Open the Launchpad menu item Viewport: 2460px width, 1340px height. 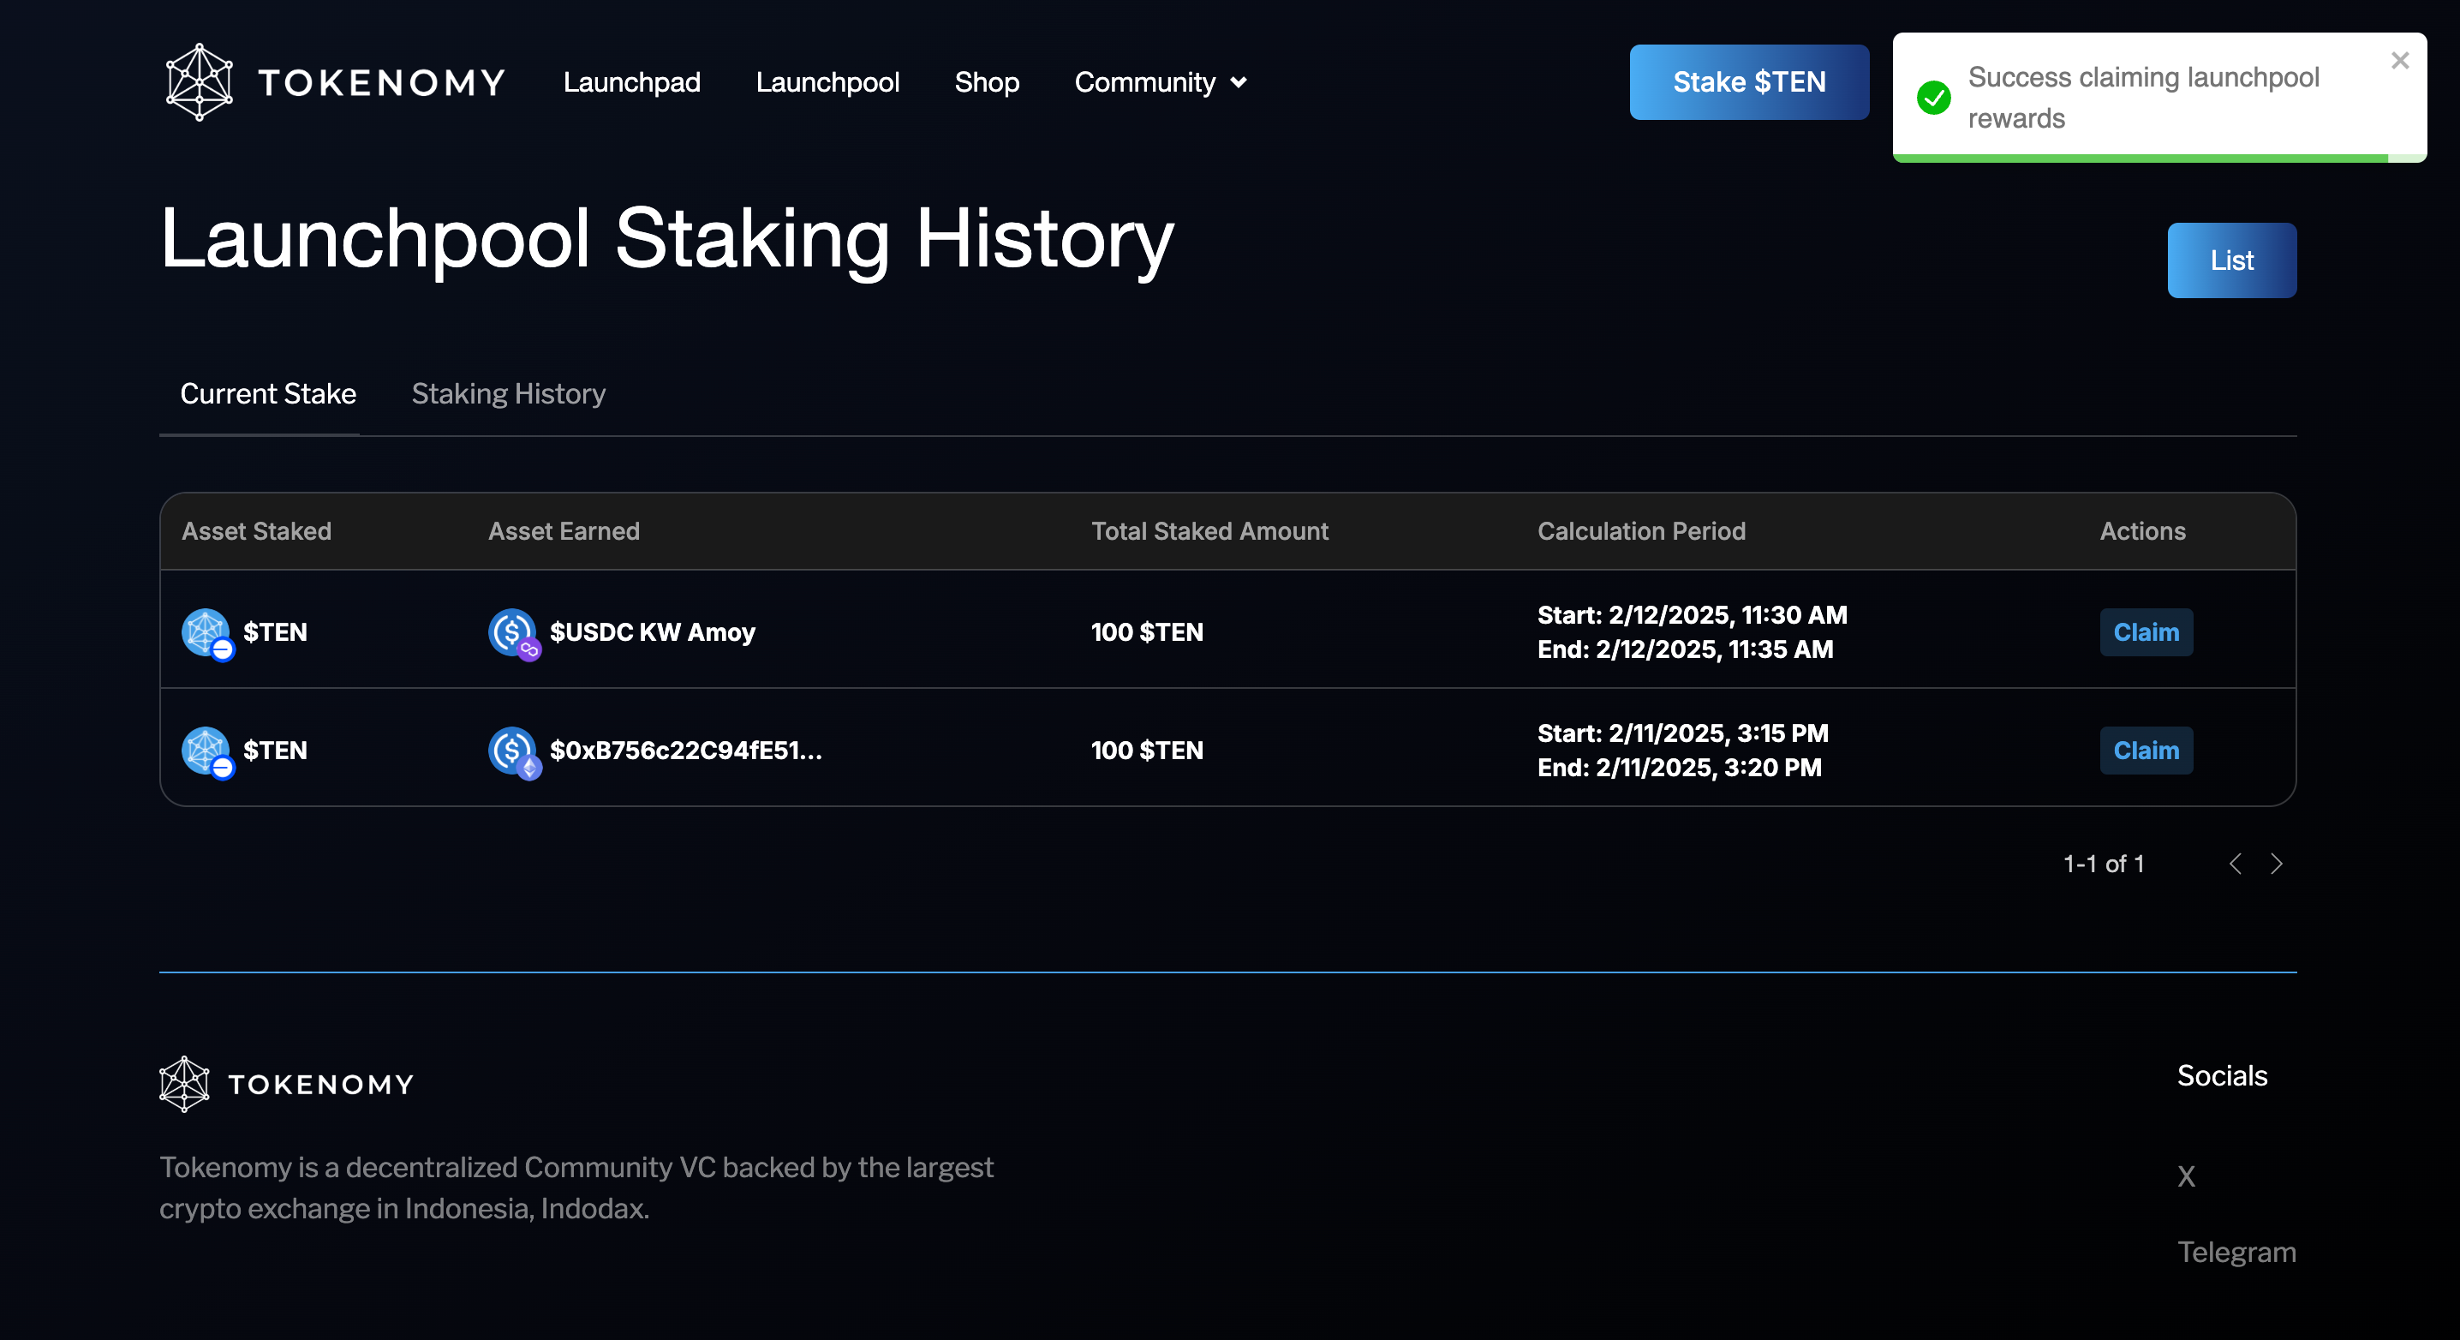[632, 82]
